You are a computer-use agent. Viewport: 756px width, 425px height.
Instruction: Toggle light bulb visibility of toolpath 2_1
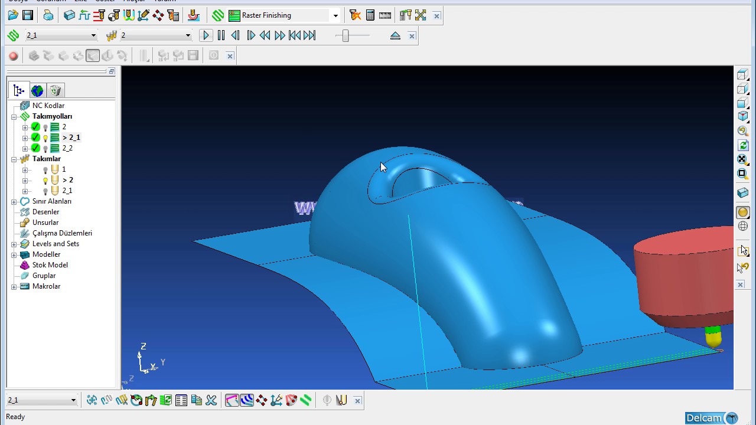click(45, 138)
